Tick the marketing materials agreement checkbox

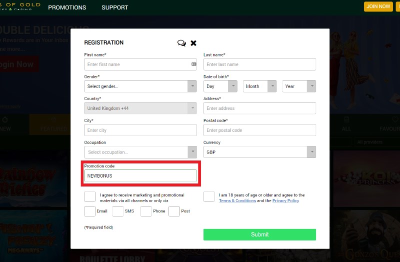click(x=90, y=197)
